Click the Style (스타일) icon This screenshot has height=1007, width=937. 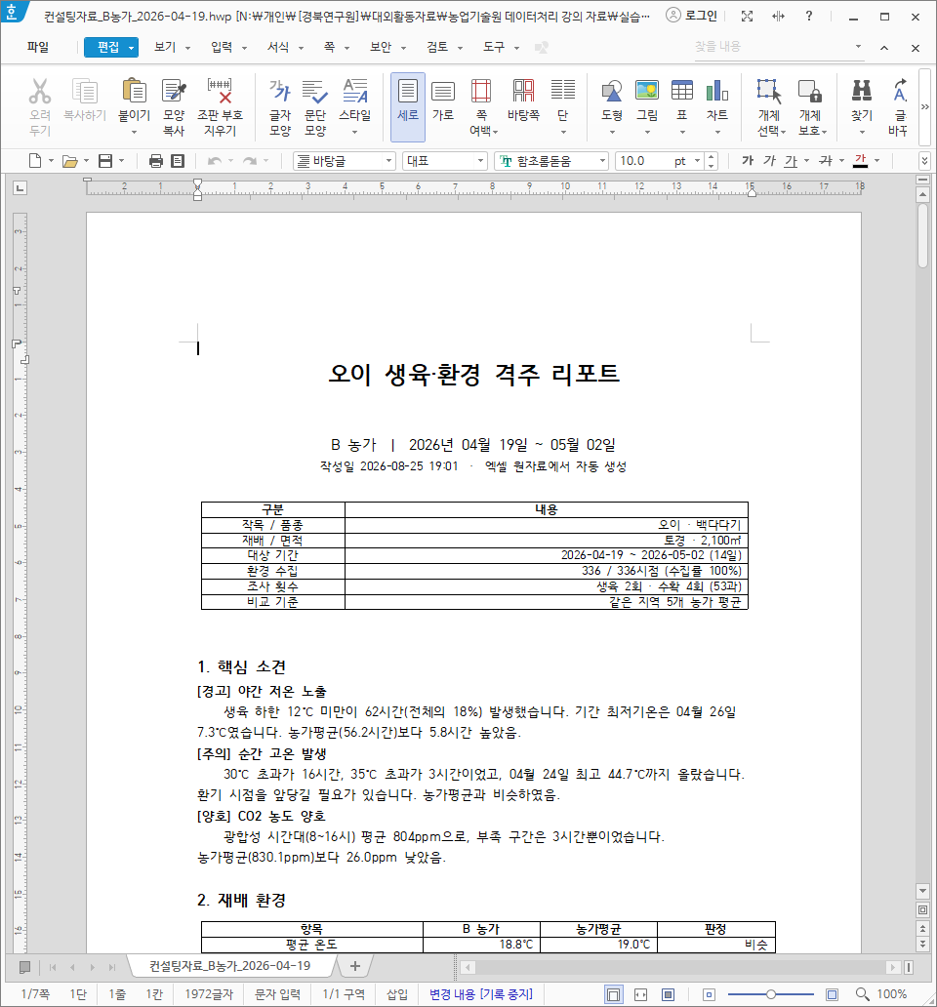pos(355,92)
